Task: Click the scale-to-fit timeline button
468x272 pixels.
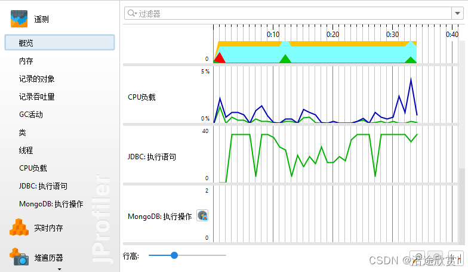Action: pos(455,258)
